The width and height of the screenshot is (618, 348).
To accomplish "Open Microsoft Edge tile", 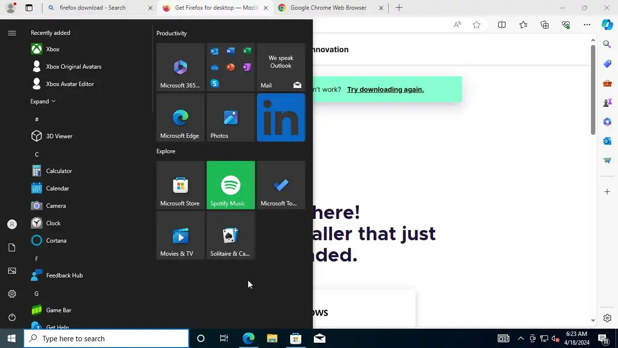I will pyautogui.click(x=181, y=117).
